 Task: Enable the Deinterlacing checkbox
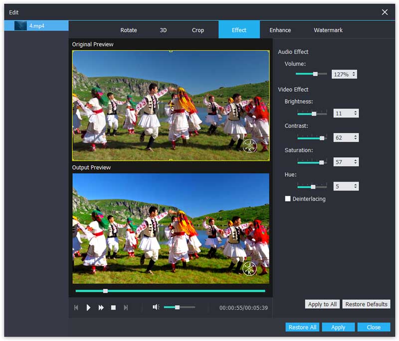point(288,199)
